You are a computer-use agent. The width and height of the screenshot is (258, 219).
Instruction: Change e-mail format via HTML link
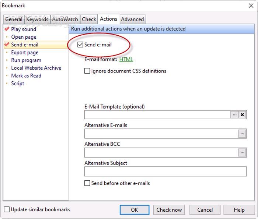point(126,59)
